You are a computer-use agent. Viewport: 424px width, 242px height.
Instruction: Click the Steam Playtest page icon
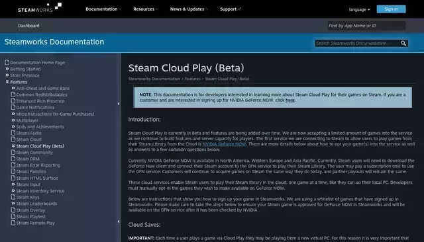click(13, 216)
